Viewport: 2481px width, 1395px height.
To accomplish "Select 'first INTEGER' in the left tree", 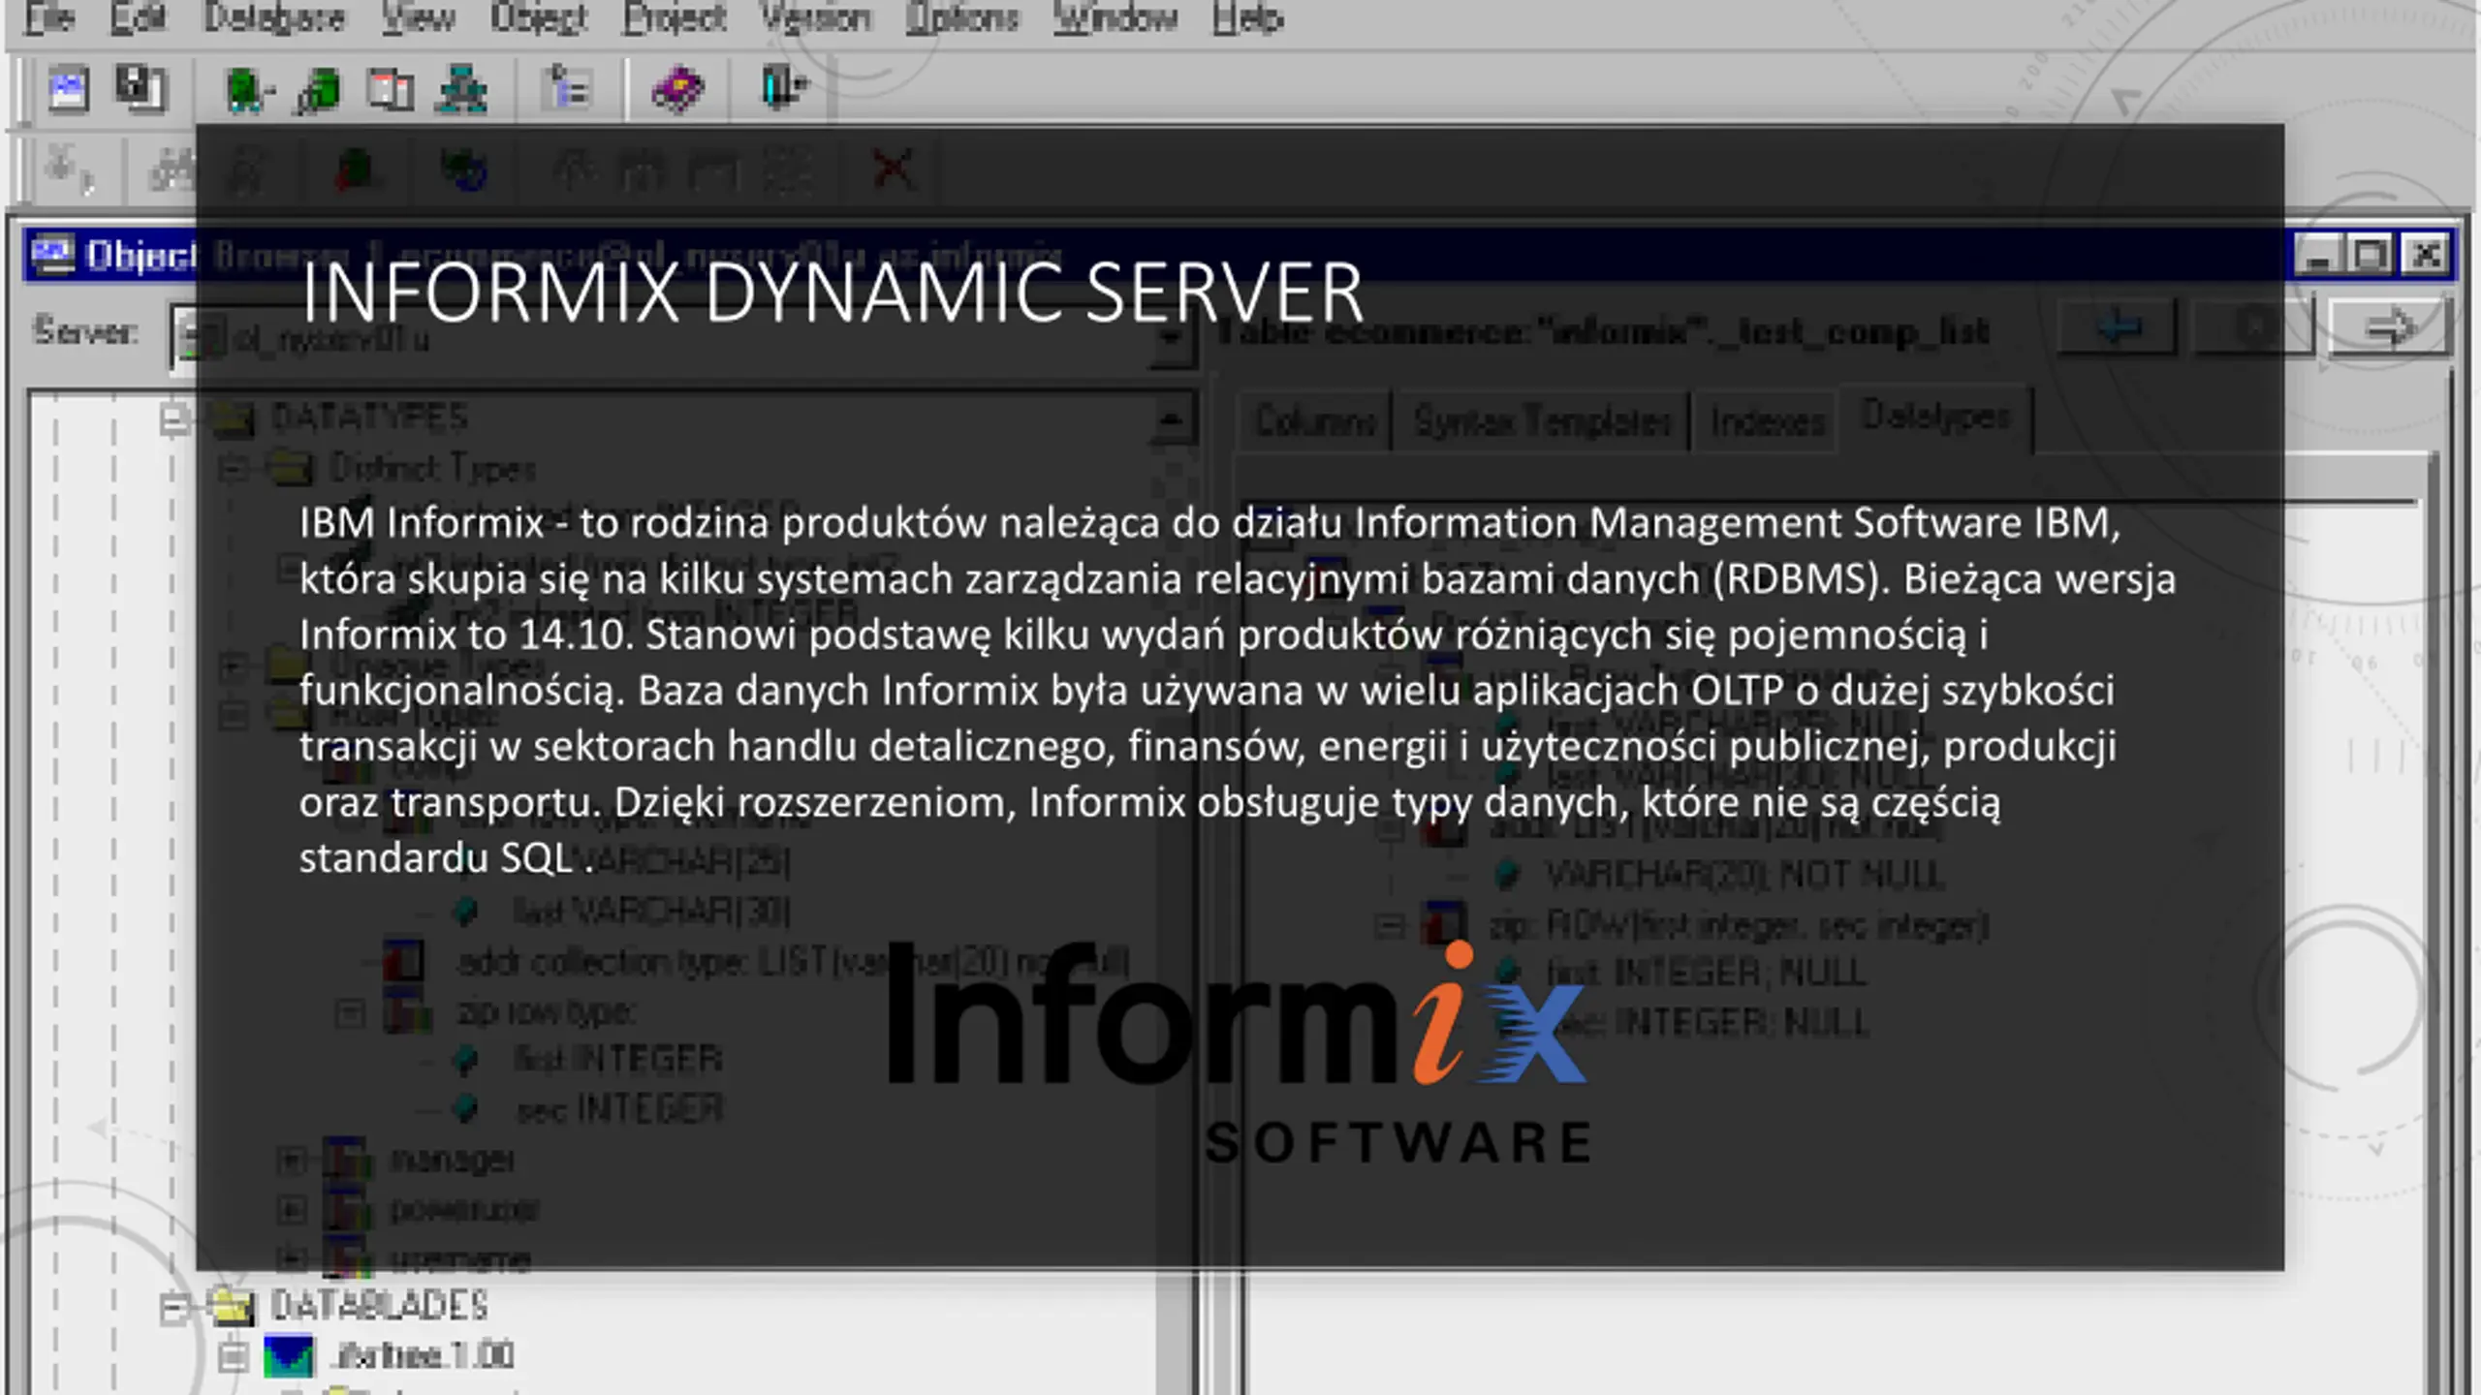I will coord(617,1060).
